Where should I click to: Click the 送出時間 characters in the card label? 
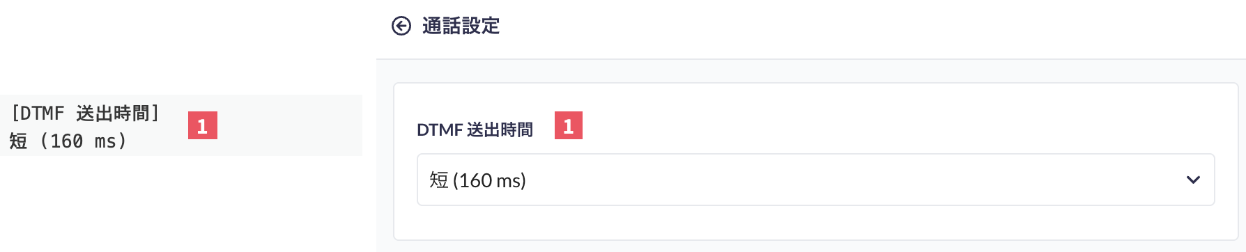[500, 129]
